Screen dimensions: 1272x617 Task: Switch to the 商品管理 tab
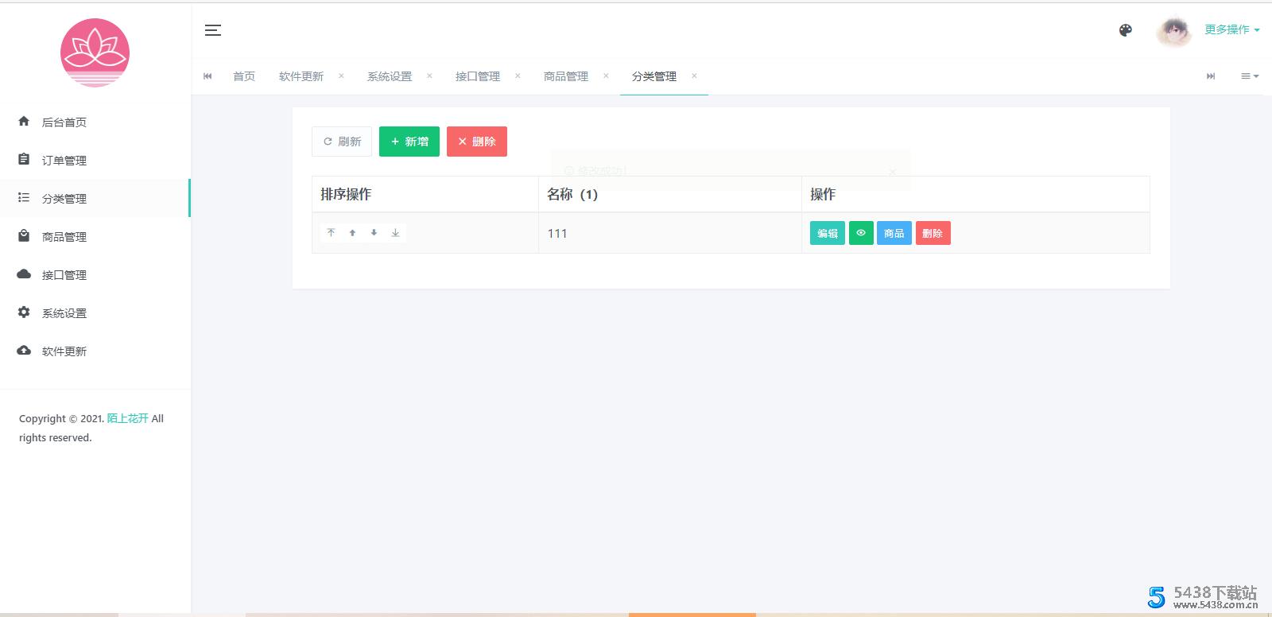pyautogui.click(x=565, y=76)
